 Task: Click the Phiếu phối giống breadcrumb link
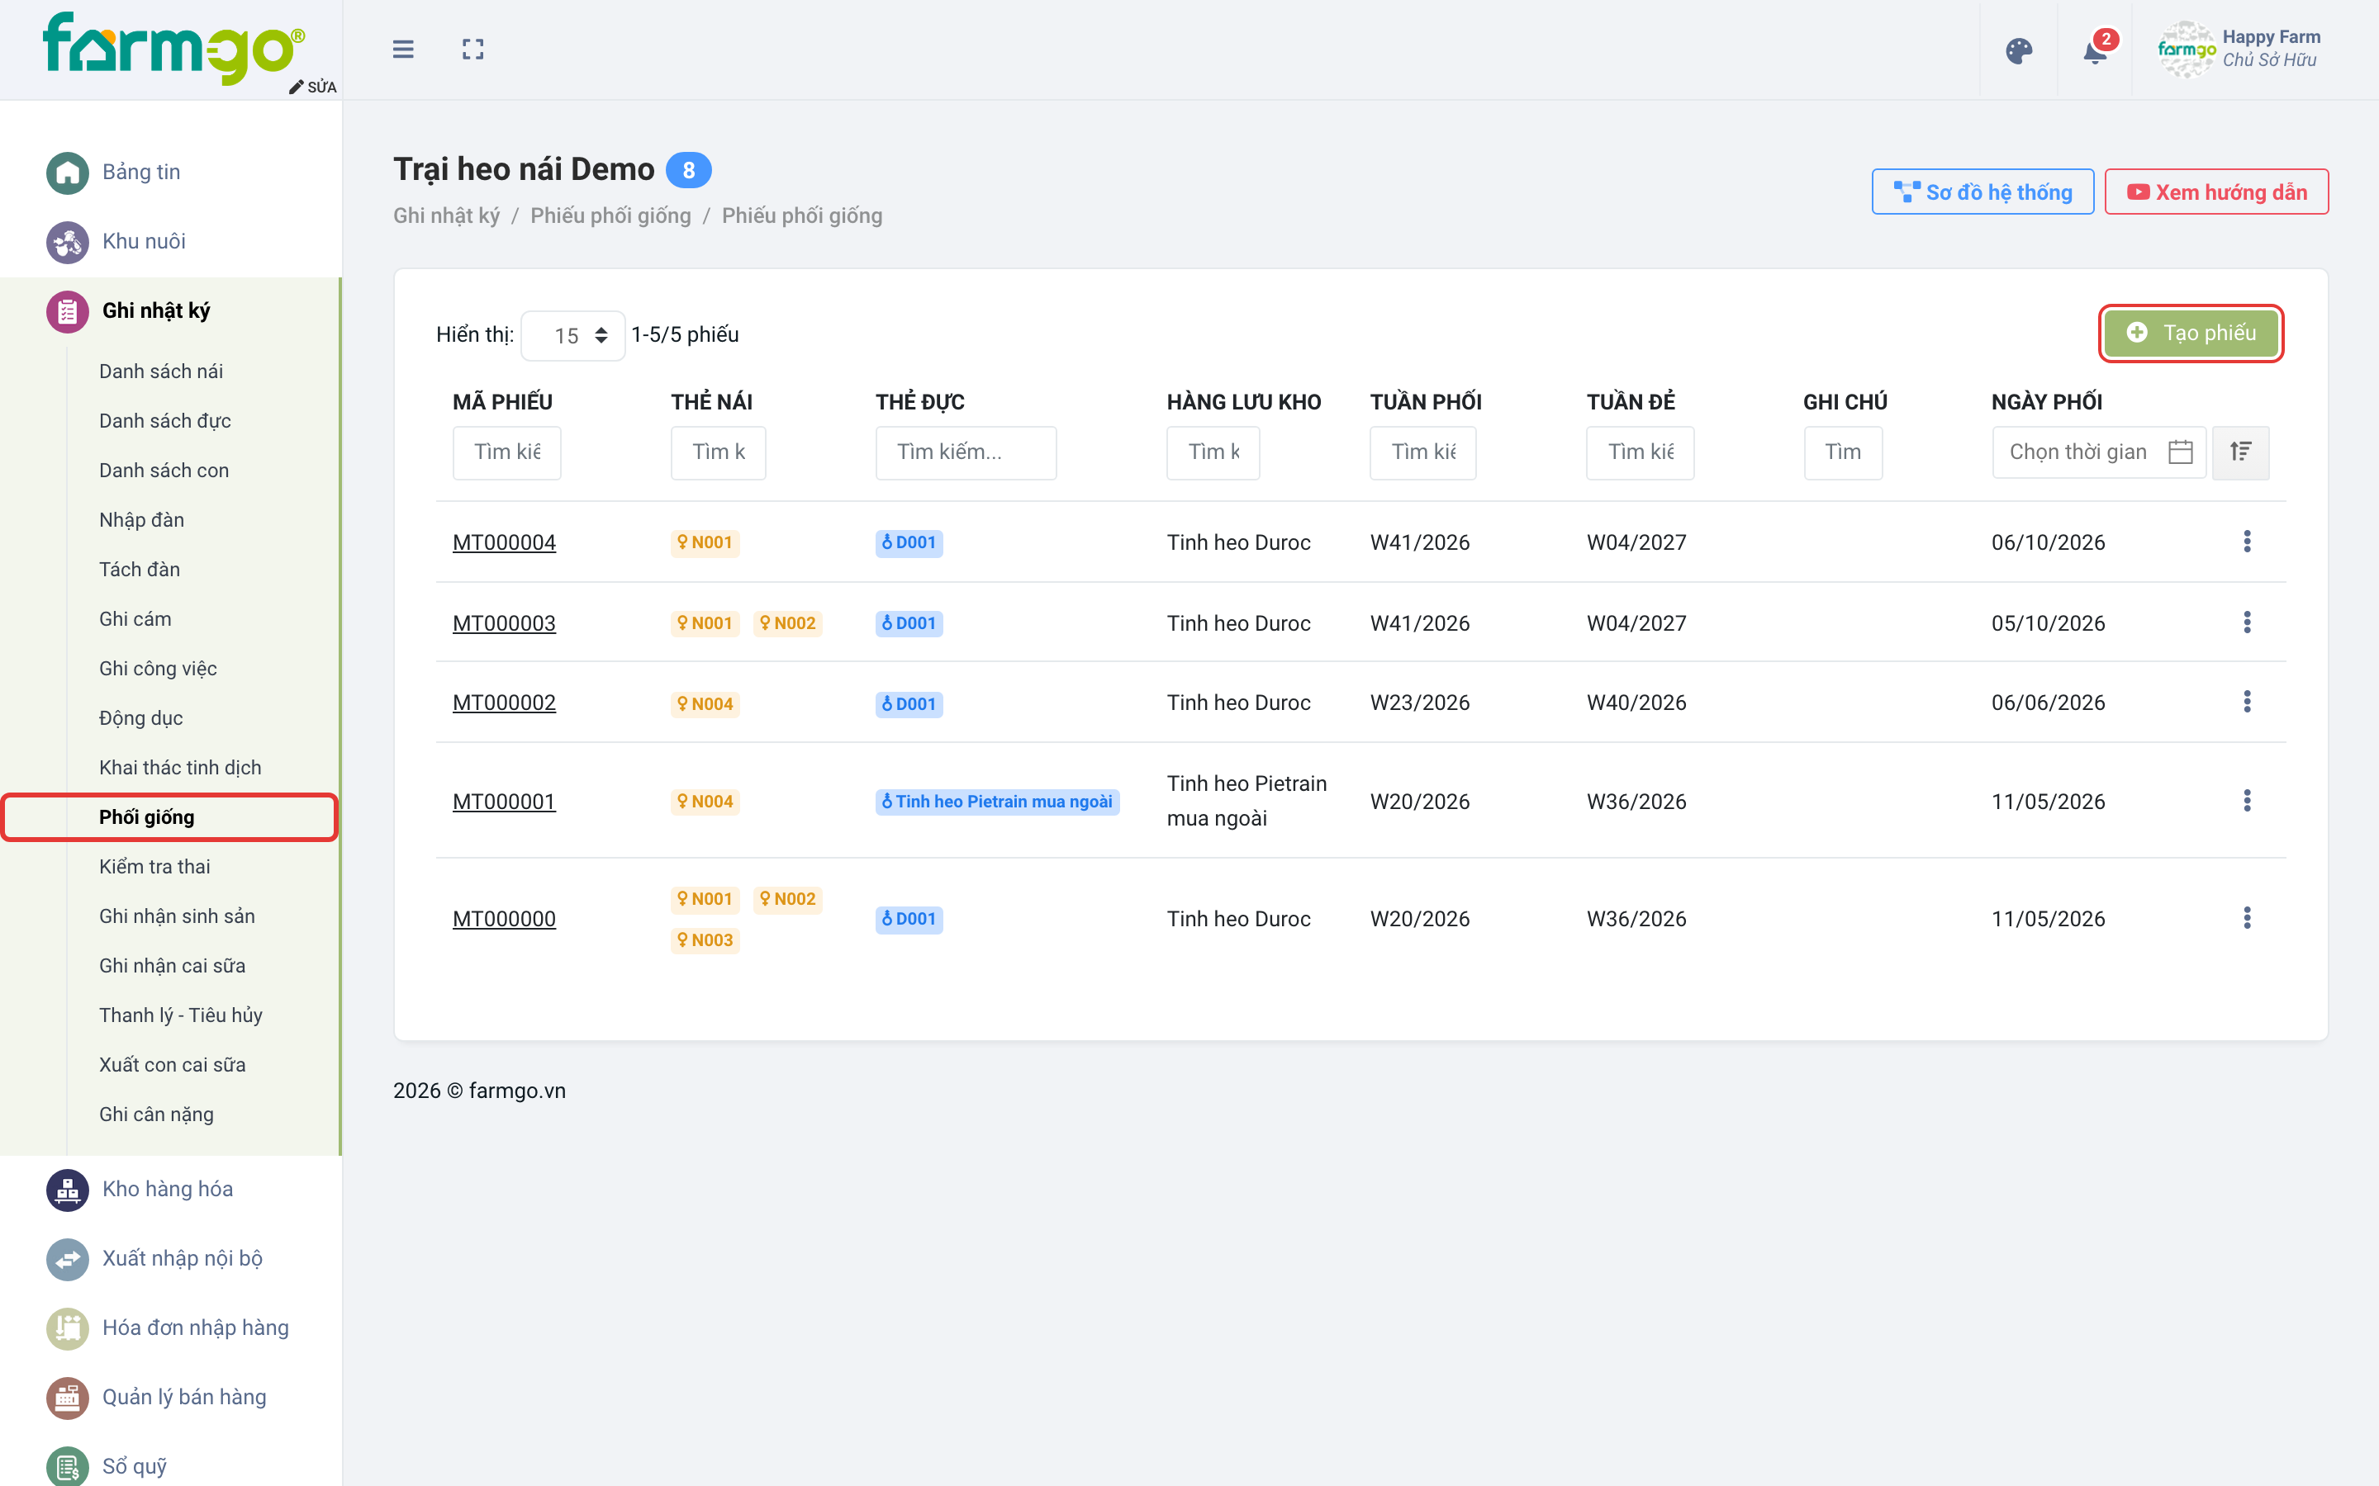click(x=610, y=215)
